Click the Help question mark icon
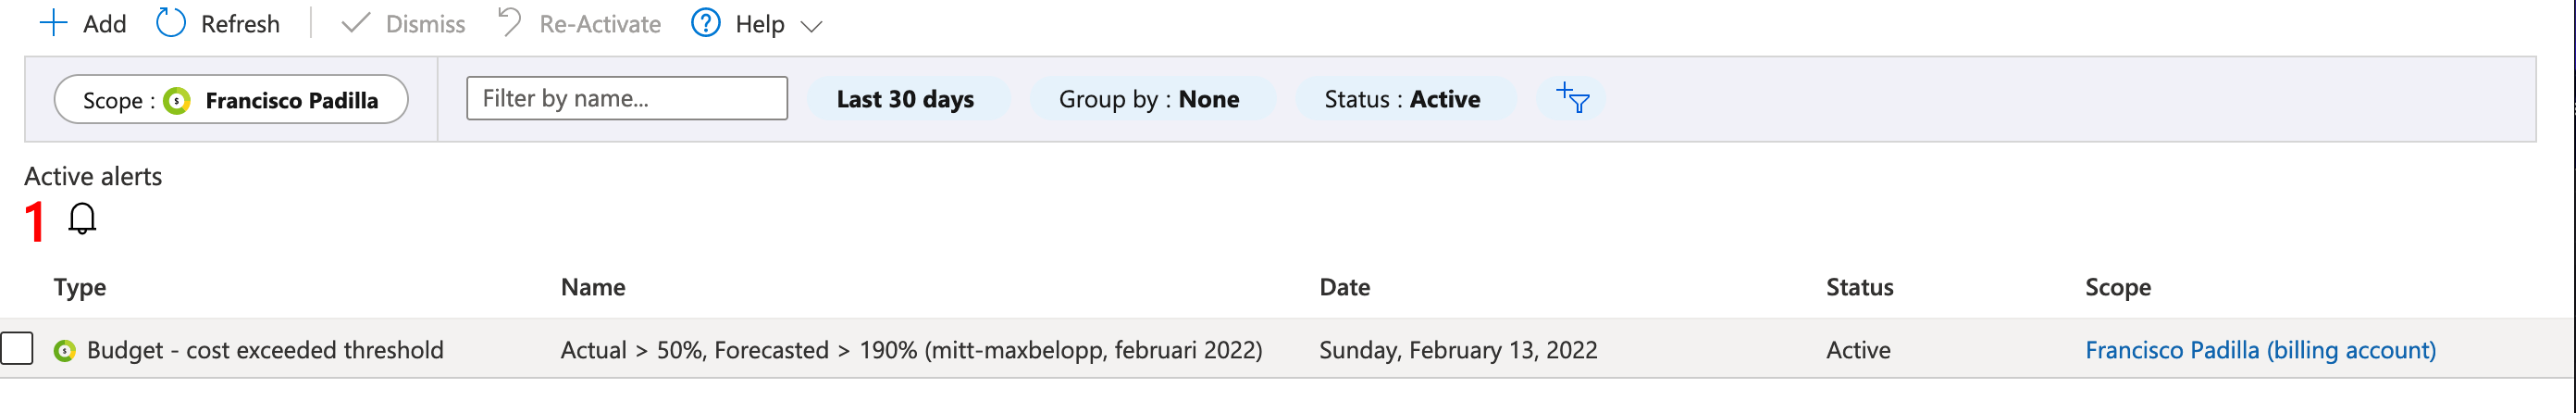This screenshot has height=413, width=2576. 705,23
